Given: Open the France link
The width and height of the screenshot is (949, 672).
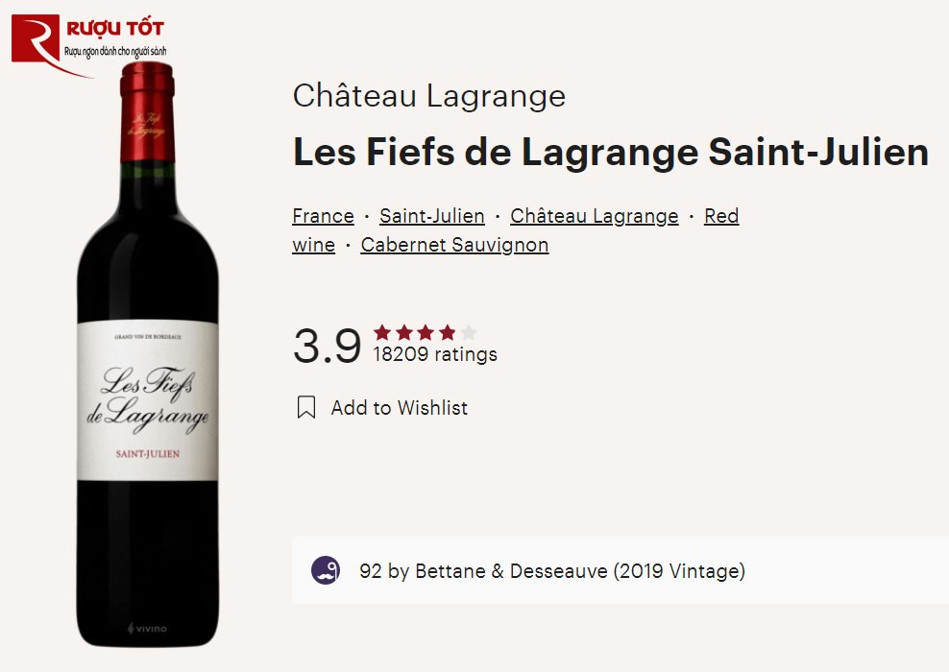Looking at the screenshot, I should coord(322,216).
